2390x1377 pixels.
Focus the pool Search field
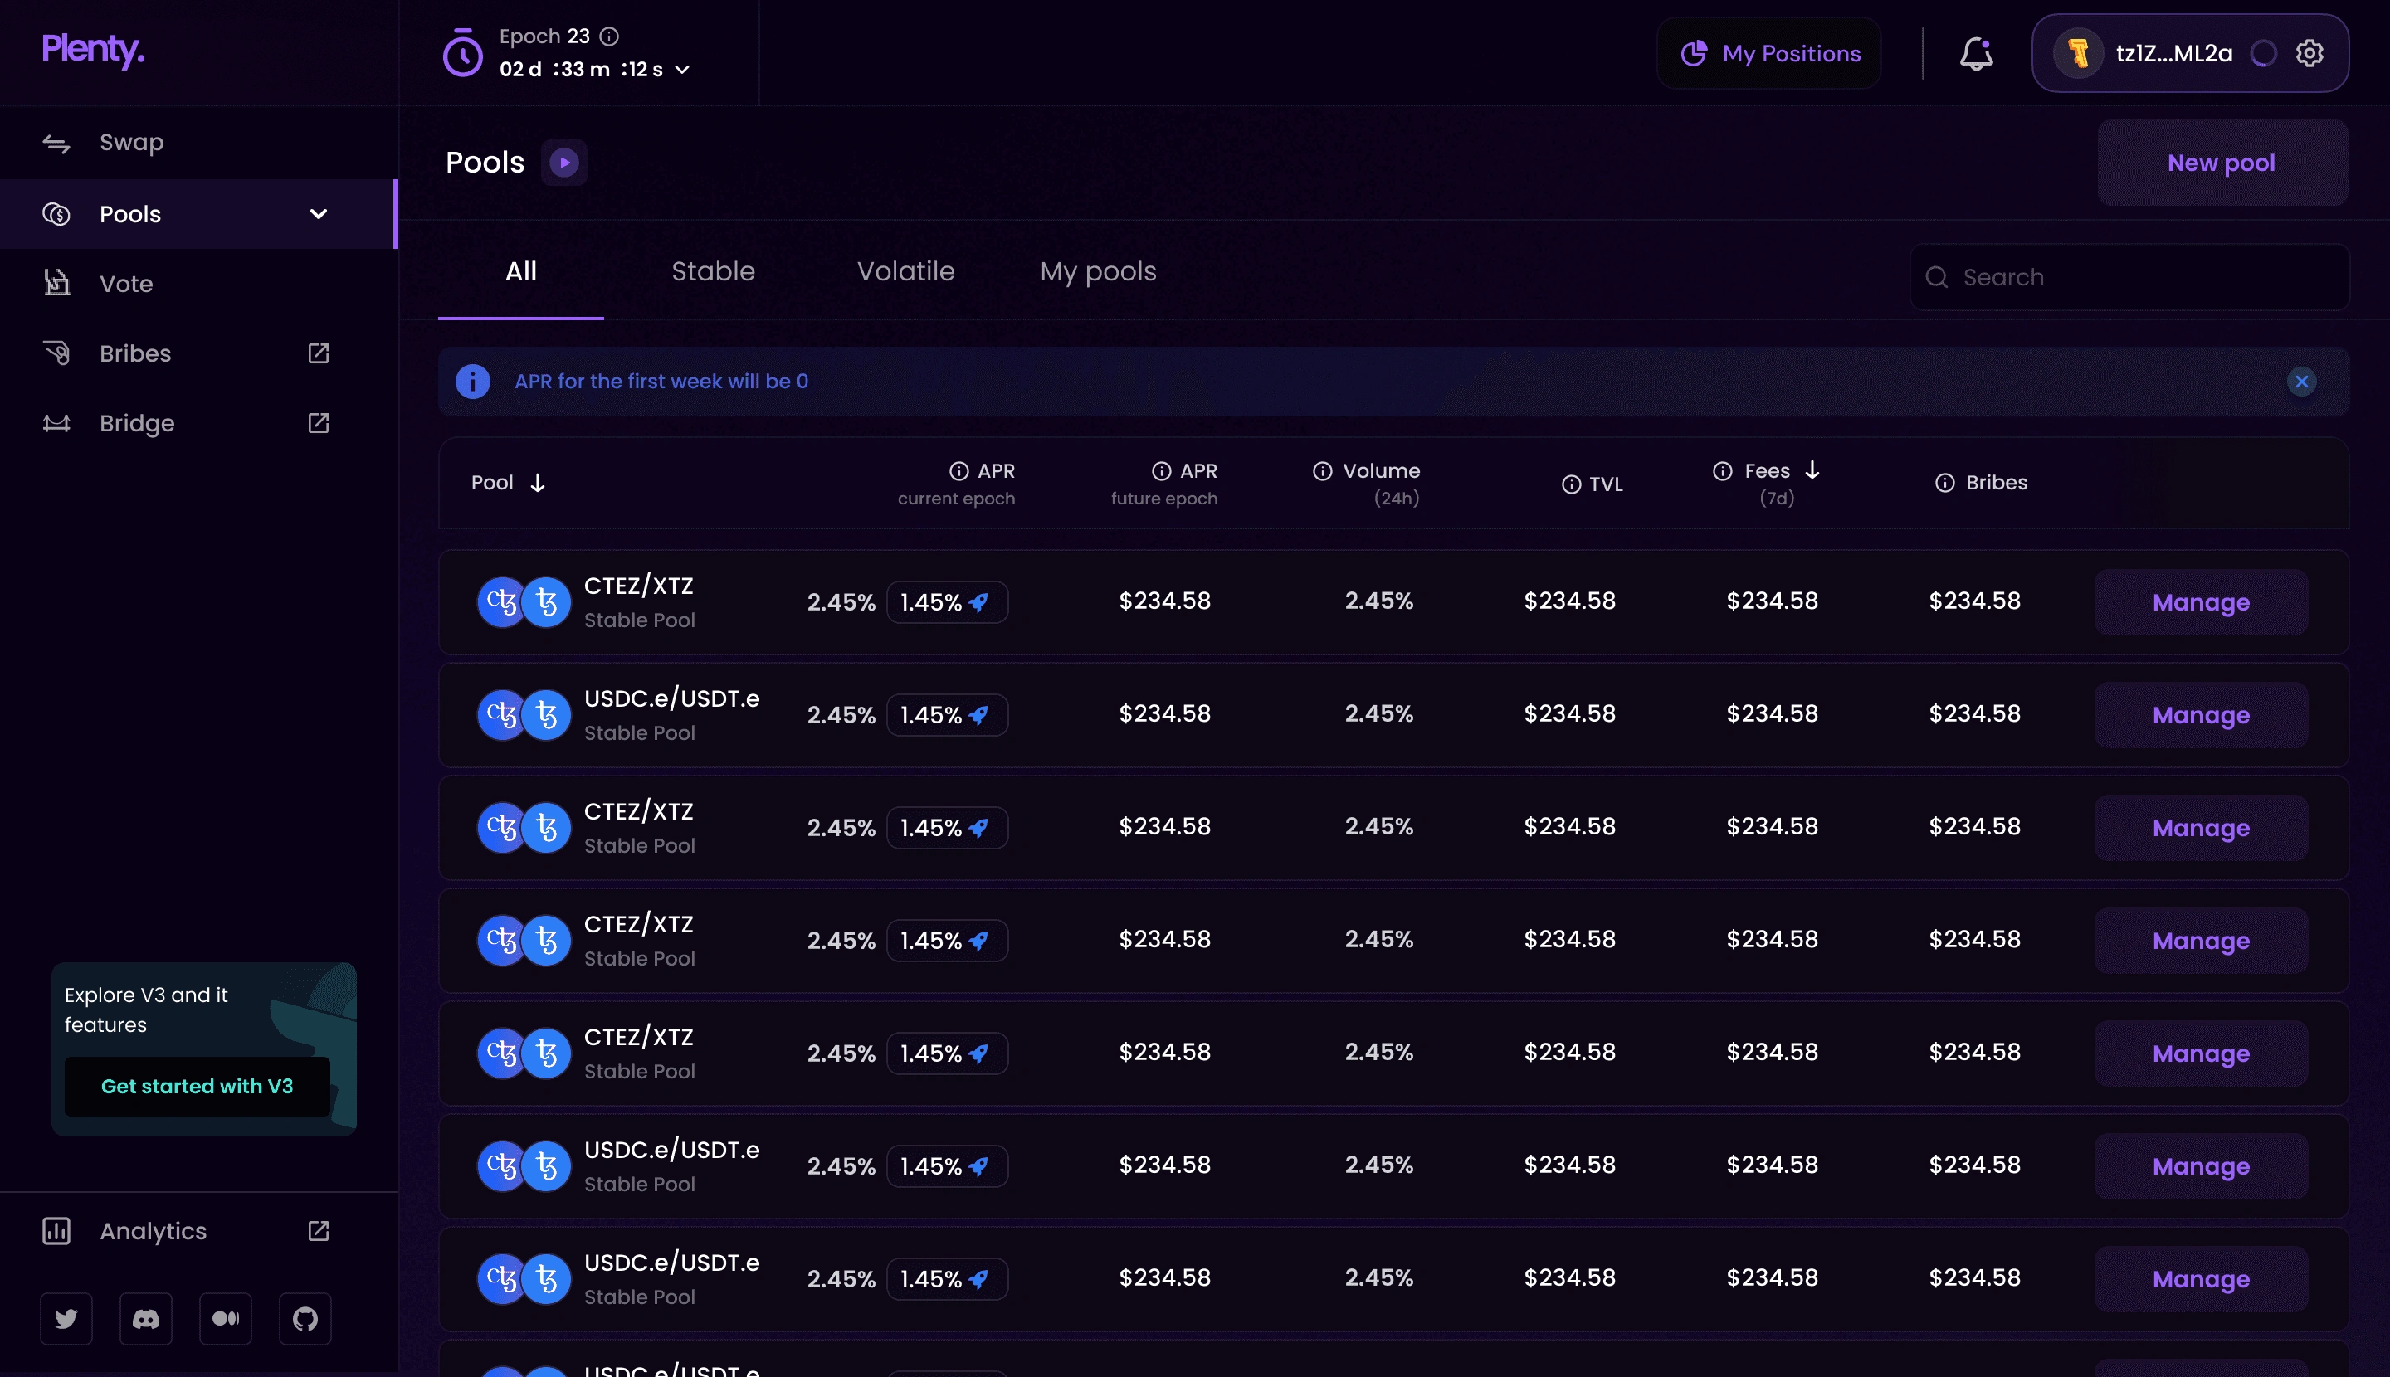pyautogui.click(x=2129, y=277)
